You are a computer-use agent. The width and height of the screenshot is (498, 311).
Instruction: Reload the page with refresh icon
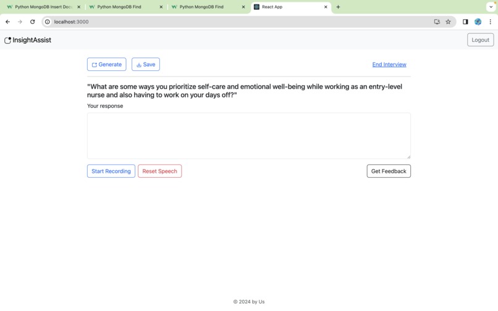(x=32, y=22)
